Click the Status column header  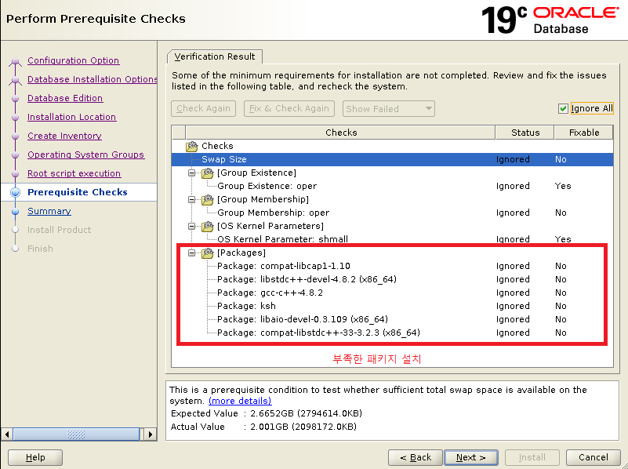pyautogui.click(x=525, y=133)
